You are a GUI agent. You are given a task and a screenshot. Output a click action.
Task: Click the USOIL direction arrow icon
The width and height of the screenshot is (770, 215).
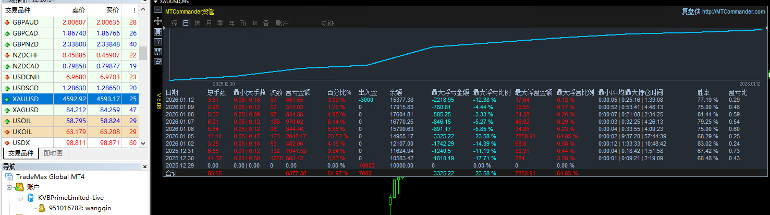[7, 121]
